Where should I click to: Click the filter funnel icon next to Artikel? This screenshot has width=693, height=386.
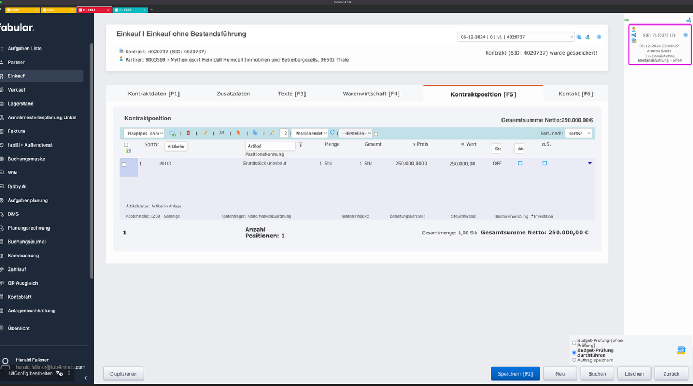tap(301, 145)
